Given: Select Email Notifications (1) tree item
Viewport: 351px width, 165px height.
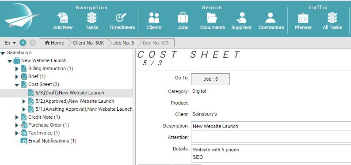Looking at the screenshot, I should [x=52, y=141].
